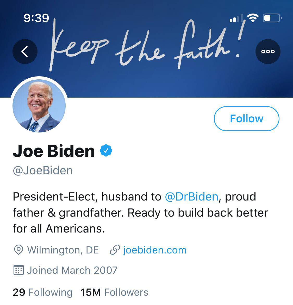The width and height of the screenshot is (293, 305).
Task: Tap the blue verified badge
Action: click(x=106, y=150)
